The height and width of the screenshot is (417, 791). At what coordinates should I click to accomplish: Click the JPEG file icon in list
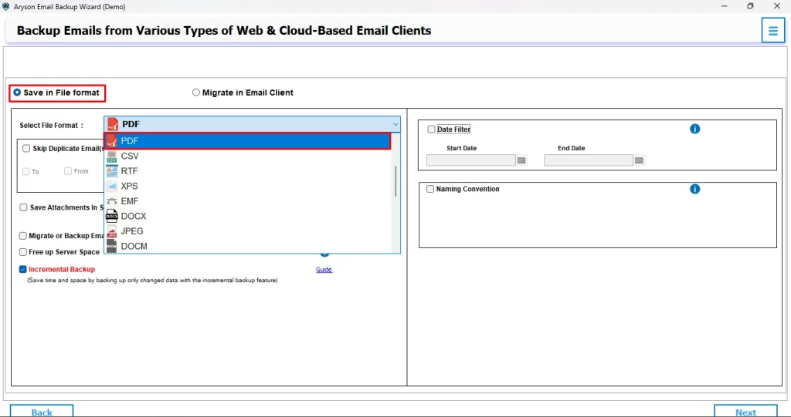[x=112, y=231]
